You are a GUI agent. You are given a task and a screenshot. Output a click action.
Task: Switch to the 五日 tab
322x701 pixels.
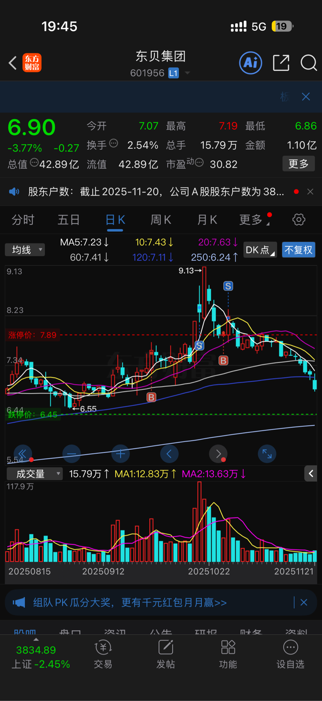(69, 220)
